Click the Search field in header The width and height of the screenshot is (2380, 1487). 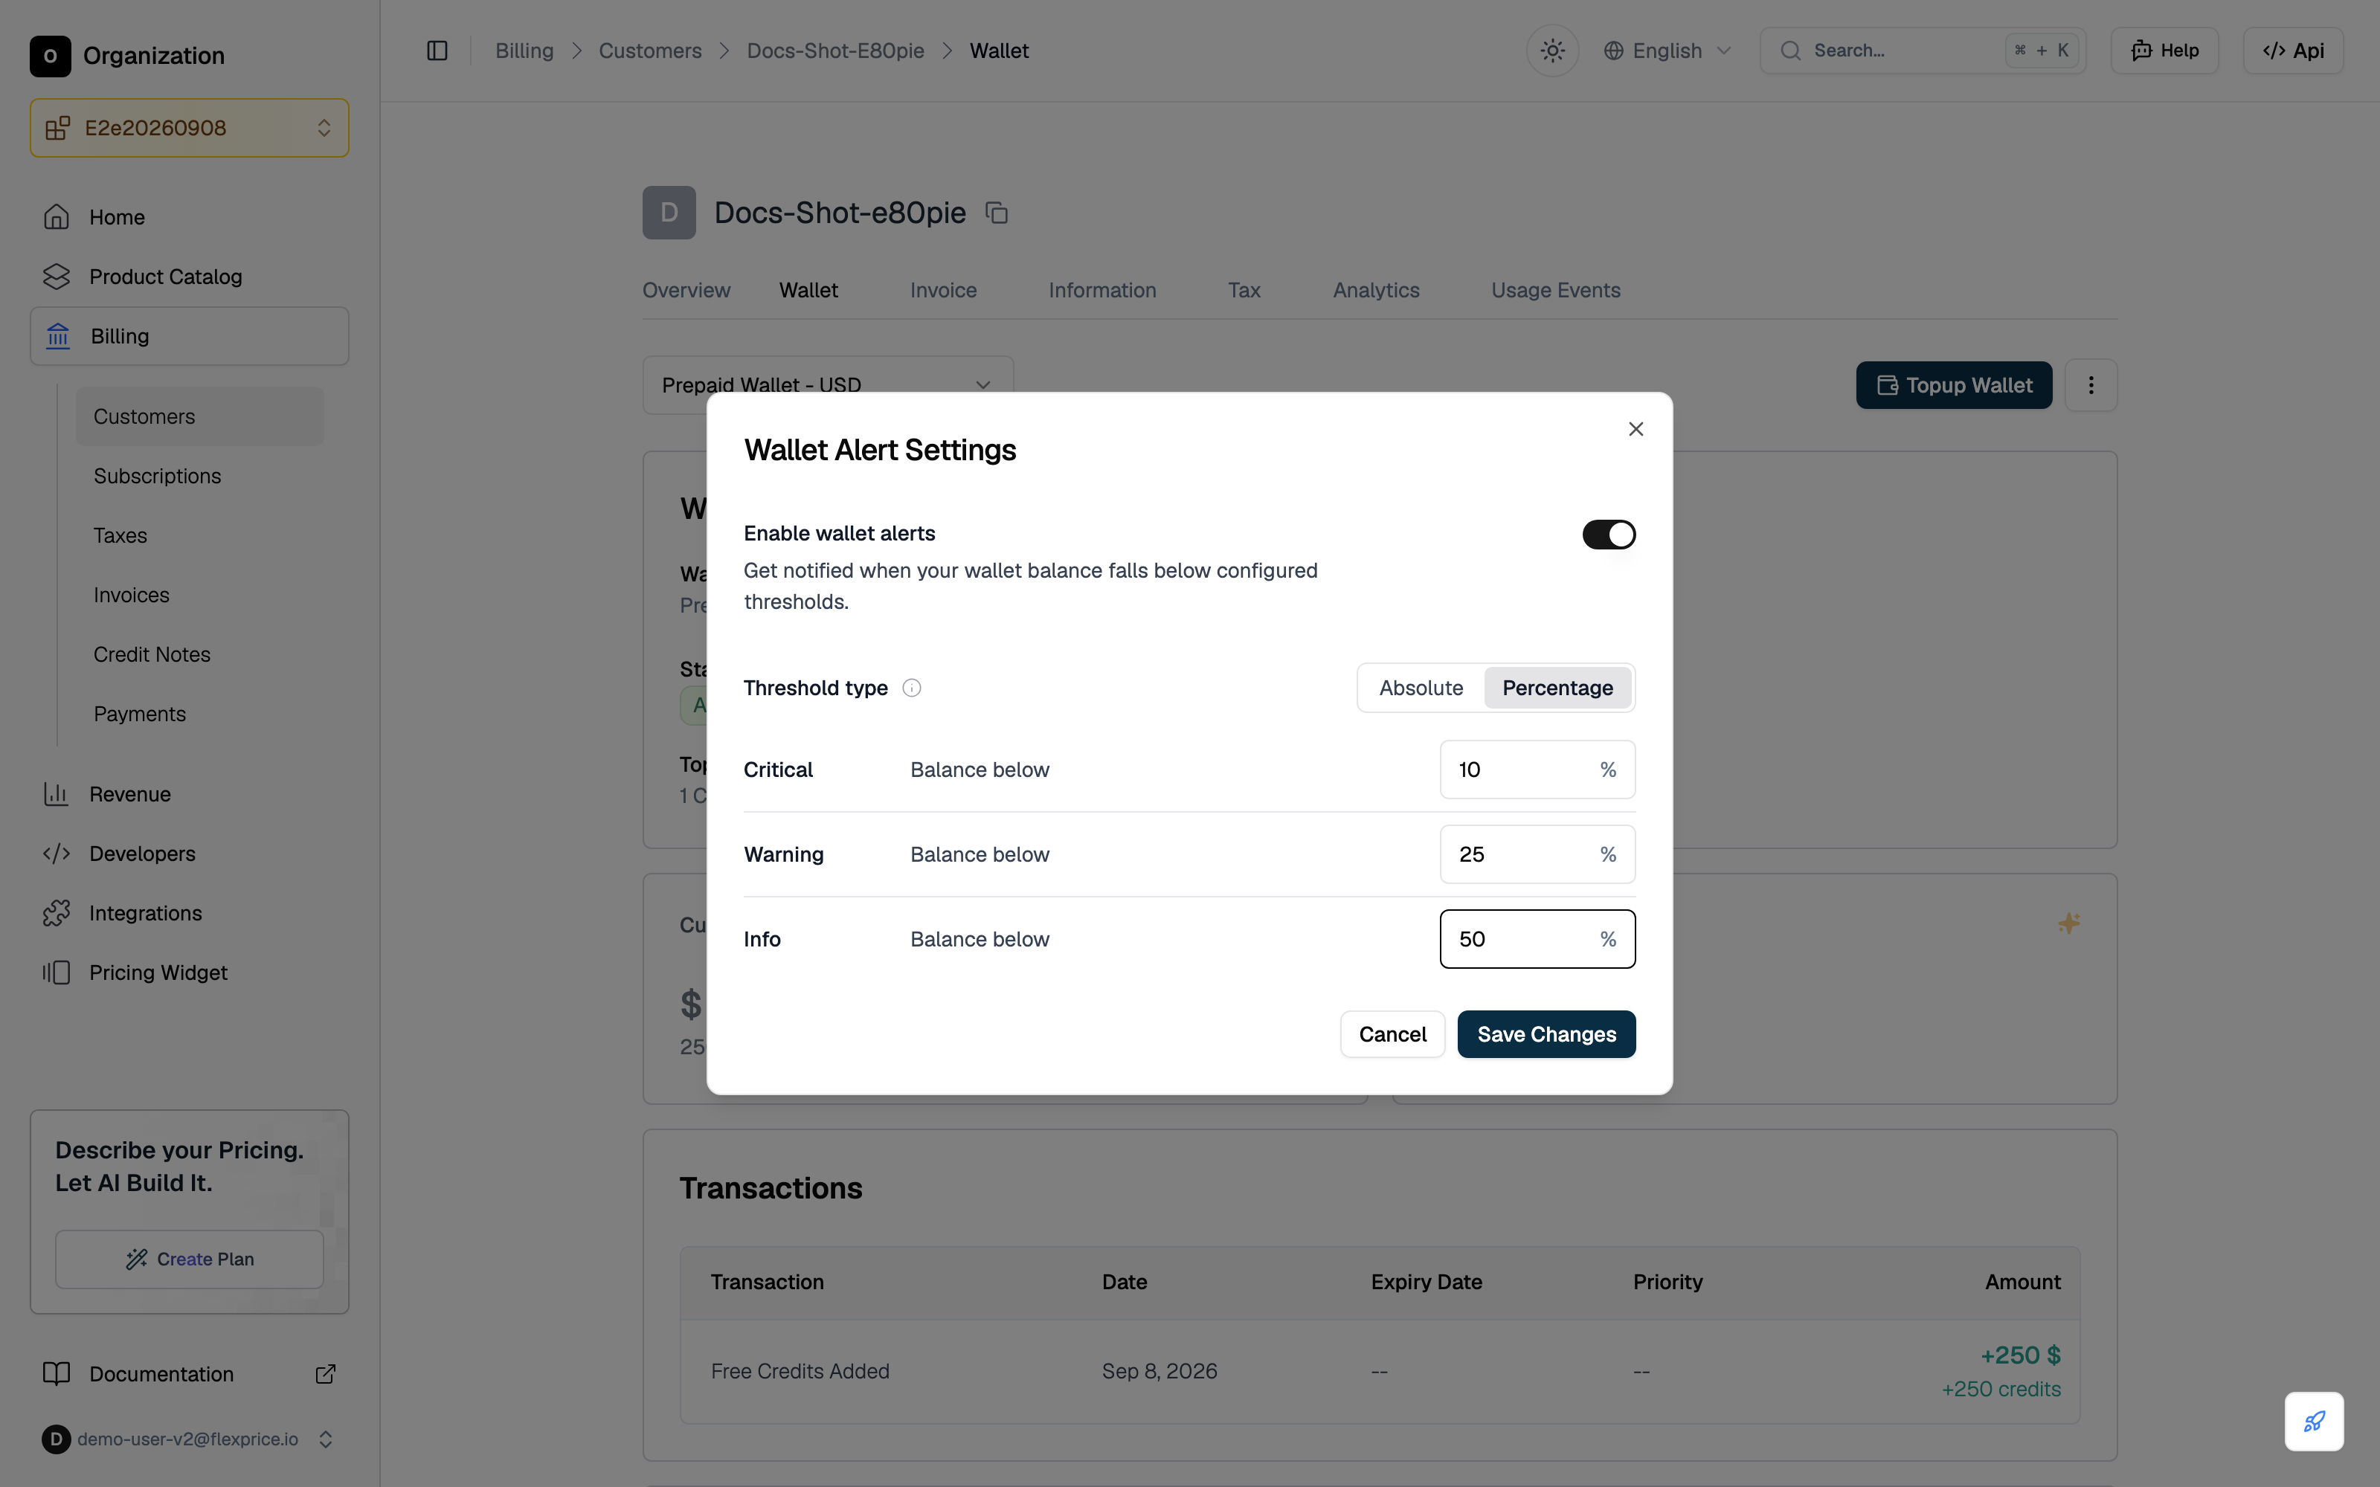tap(1922, 50)
